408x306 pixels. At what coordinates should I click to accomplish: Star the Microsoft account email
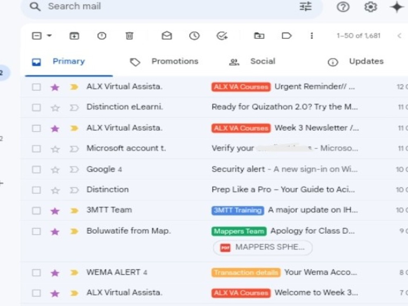(x=55, y=149)
